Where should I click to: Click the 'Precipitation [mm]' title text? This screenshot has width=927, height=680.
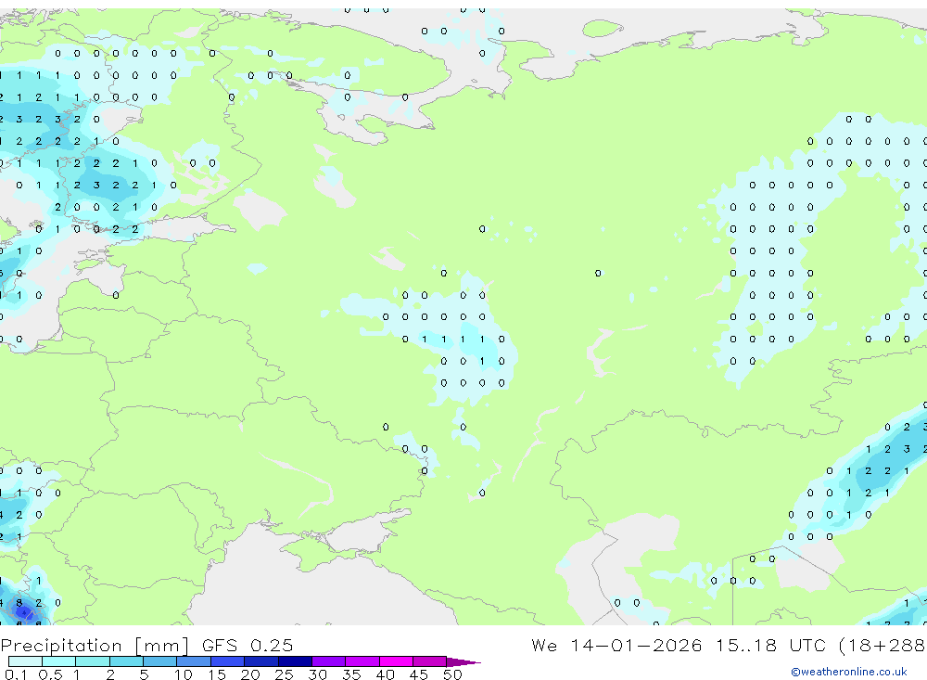95,645
